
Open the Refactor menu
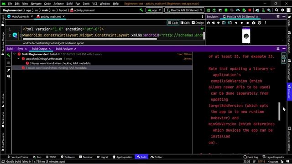click(58, 4)
